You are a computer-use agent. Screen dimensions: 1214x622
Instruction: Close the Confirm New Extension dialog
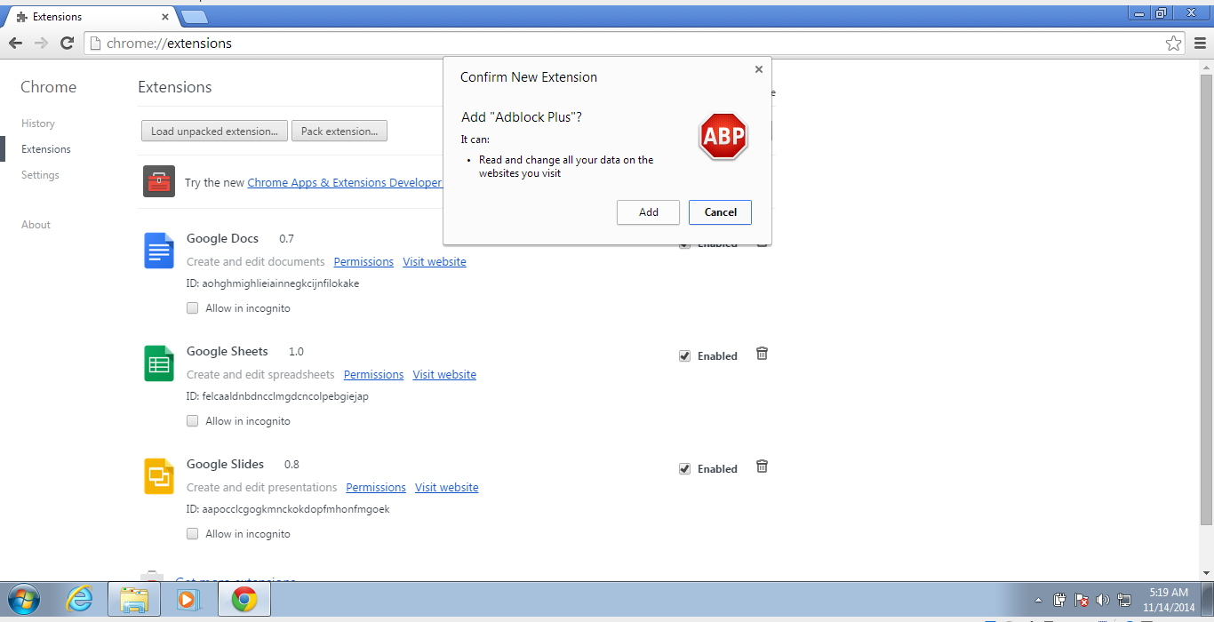click(x=758, y=69)
